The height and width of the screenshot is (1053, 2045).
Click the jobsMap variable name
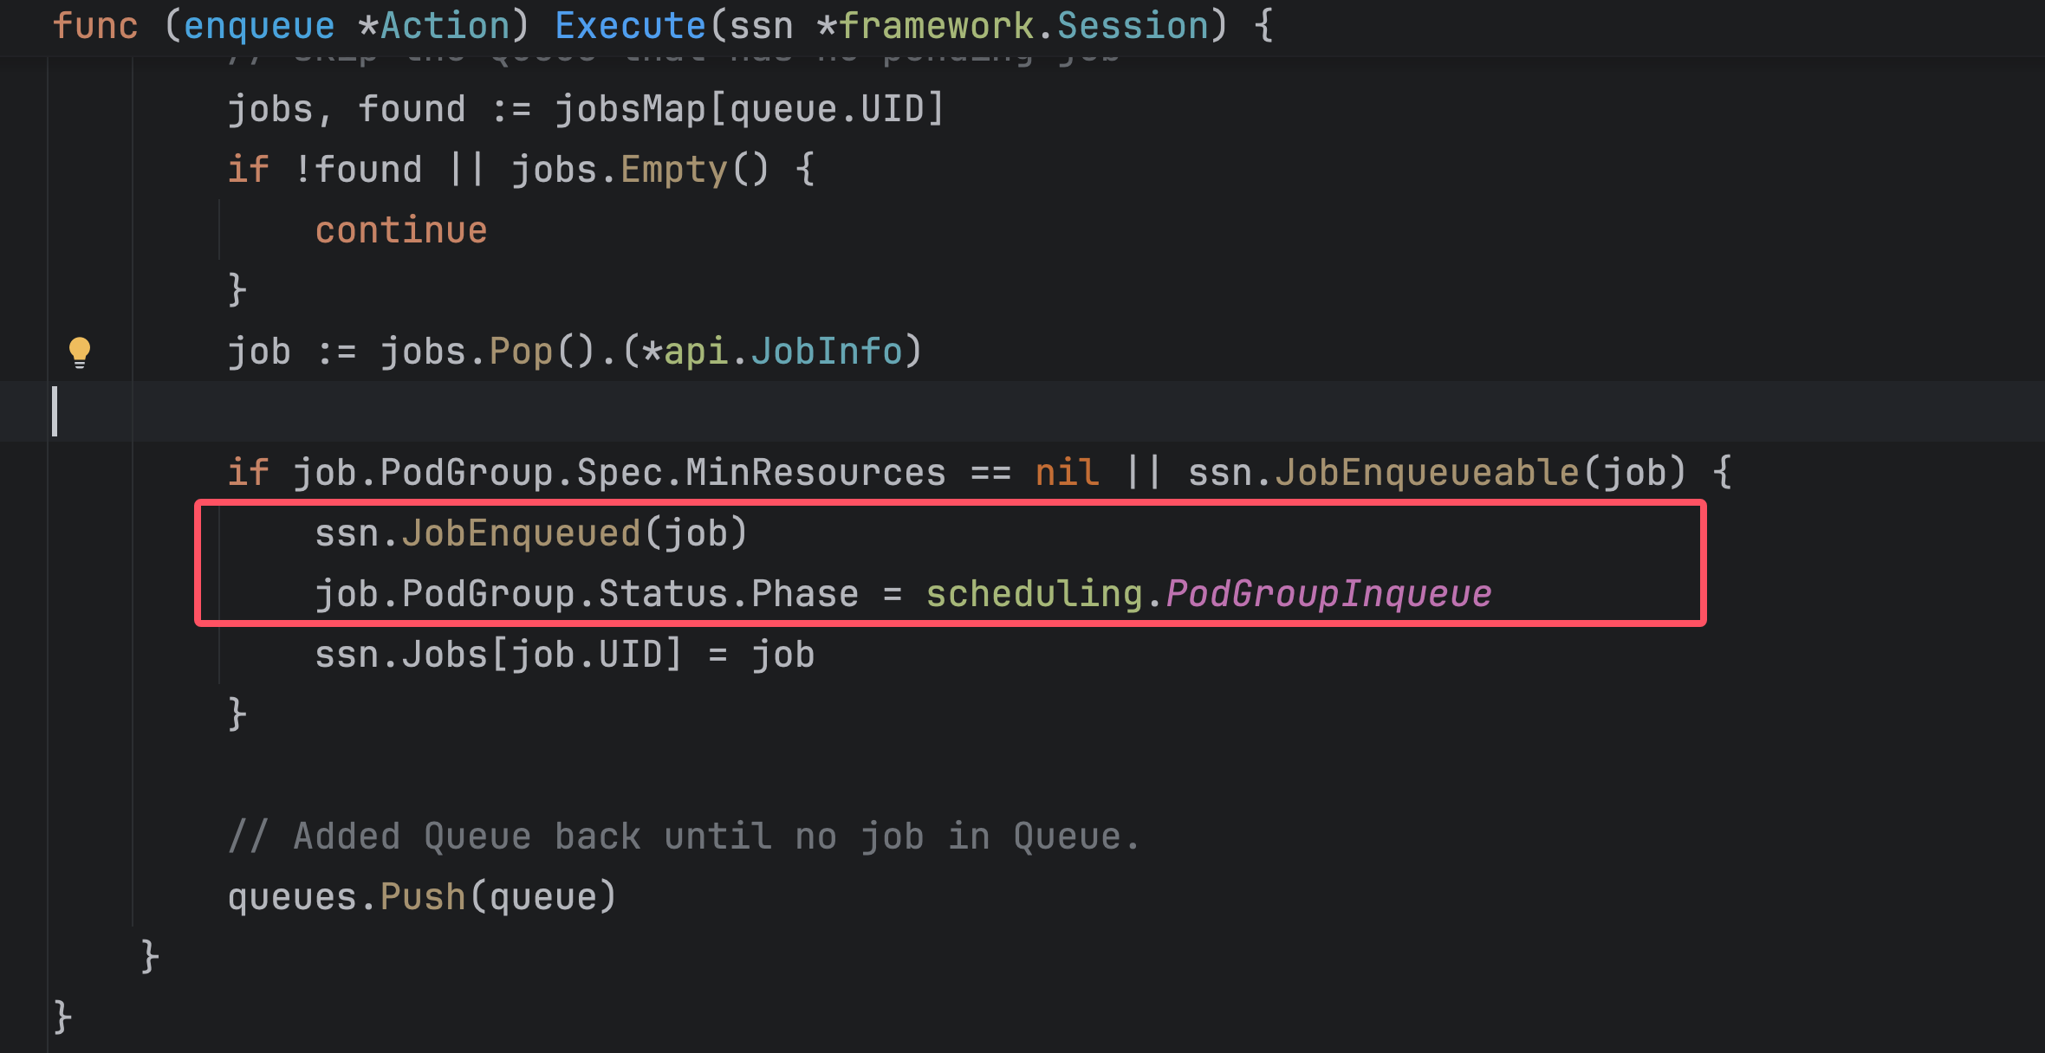630,109
